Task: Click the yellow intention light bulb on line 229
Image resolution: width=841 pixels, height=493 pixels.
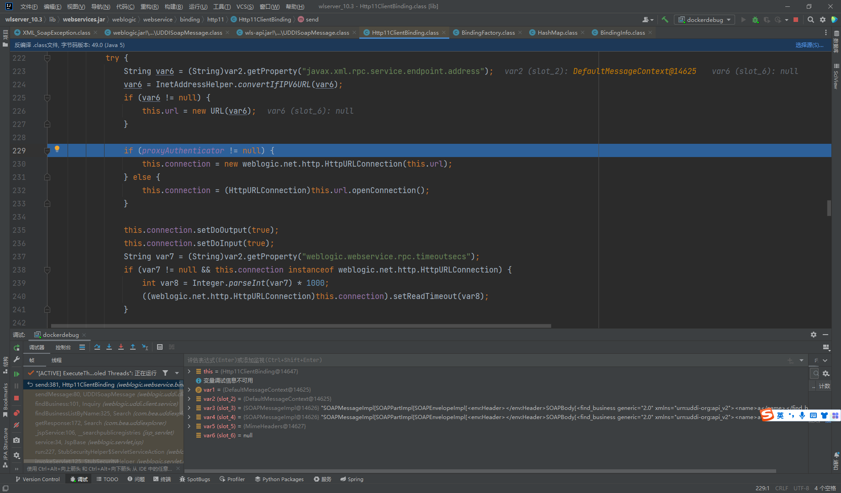Action: click(x=57, y=149)
